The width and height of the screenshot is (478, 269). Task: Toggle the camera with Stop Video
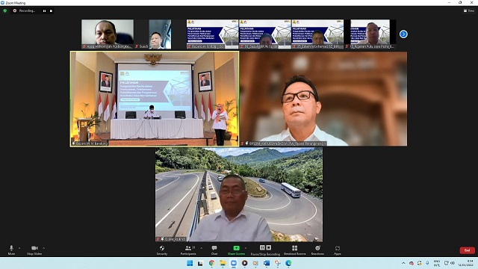pos(34,250)
